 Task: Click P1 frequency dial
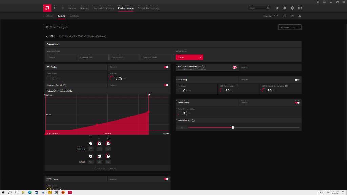(x=90, y=144)
